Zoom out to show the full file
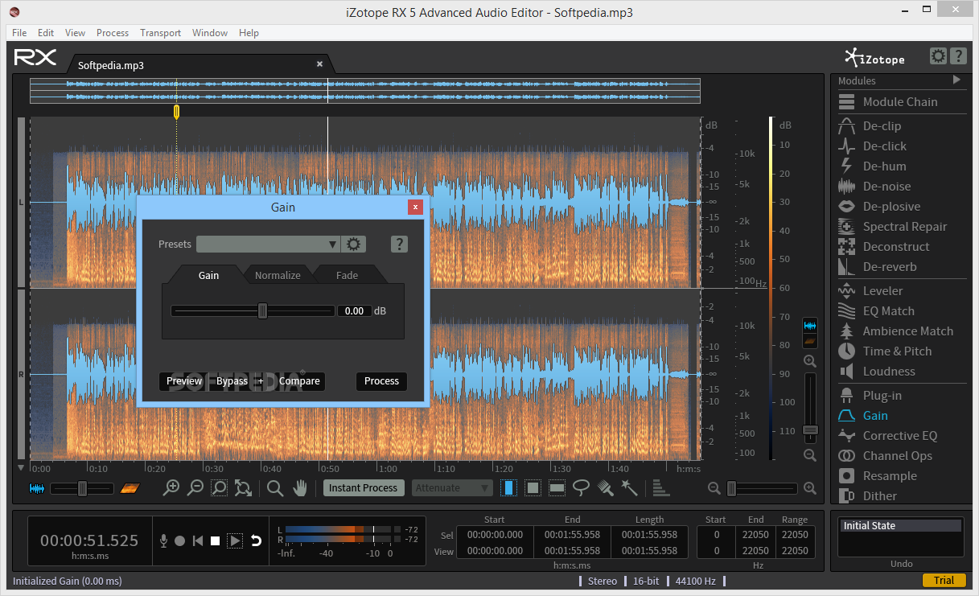Screen dimensions: 979x596 [243, 487]
